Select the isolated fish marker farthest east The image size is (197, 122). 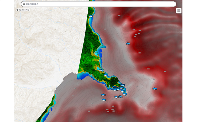coord(154,89)
